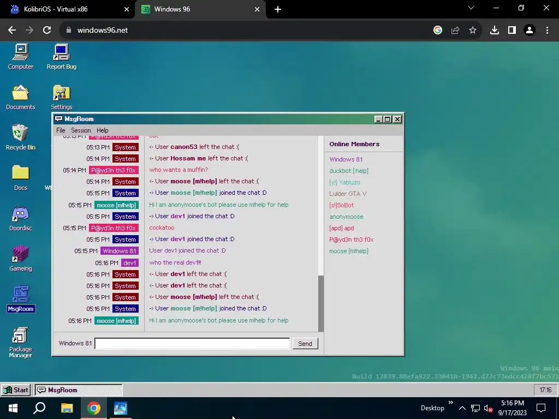
Task: Click Chrome icon in host taskbar
Action: tap(94, 408)
